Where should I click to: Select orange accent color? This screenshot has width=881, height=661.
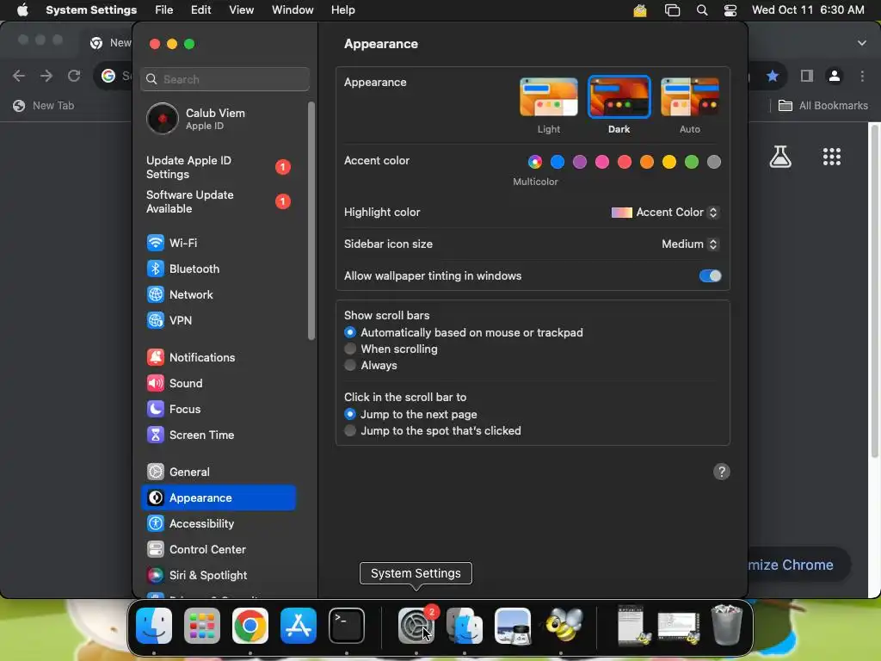(x=647, y=162)
